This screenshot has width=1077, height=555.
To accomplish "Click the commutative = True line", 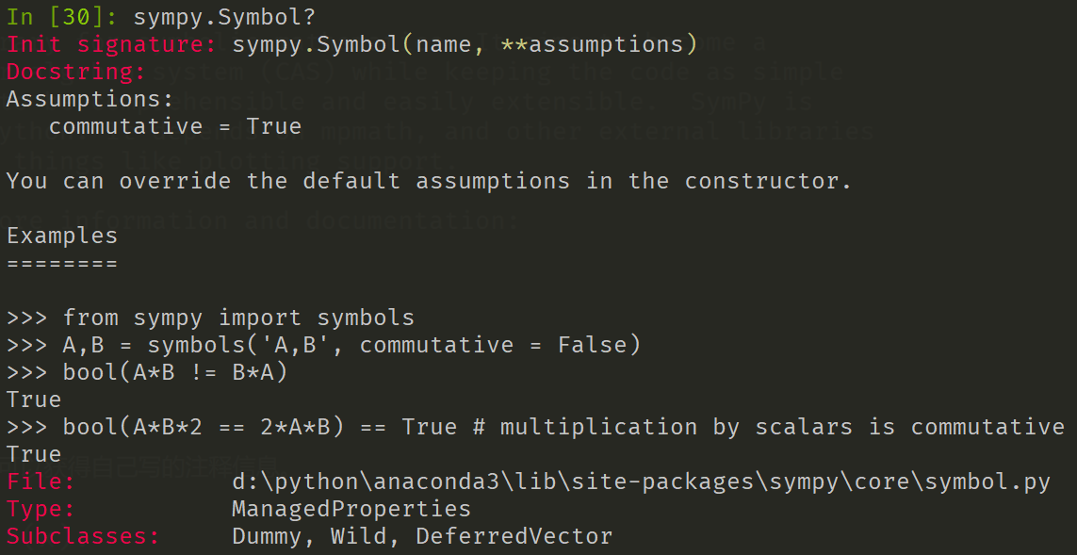I will point(174,126).
